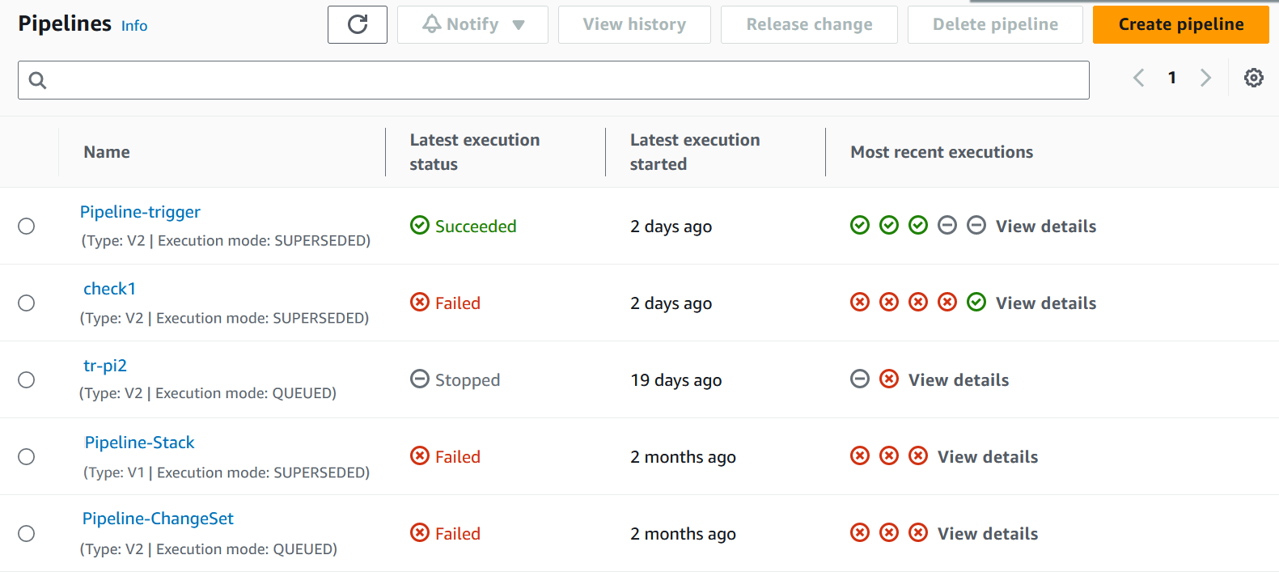Click page number 1 in pagination

click(x=1172, y=78)
